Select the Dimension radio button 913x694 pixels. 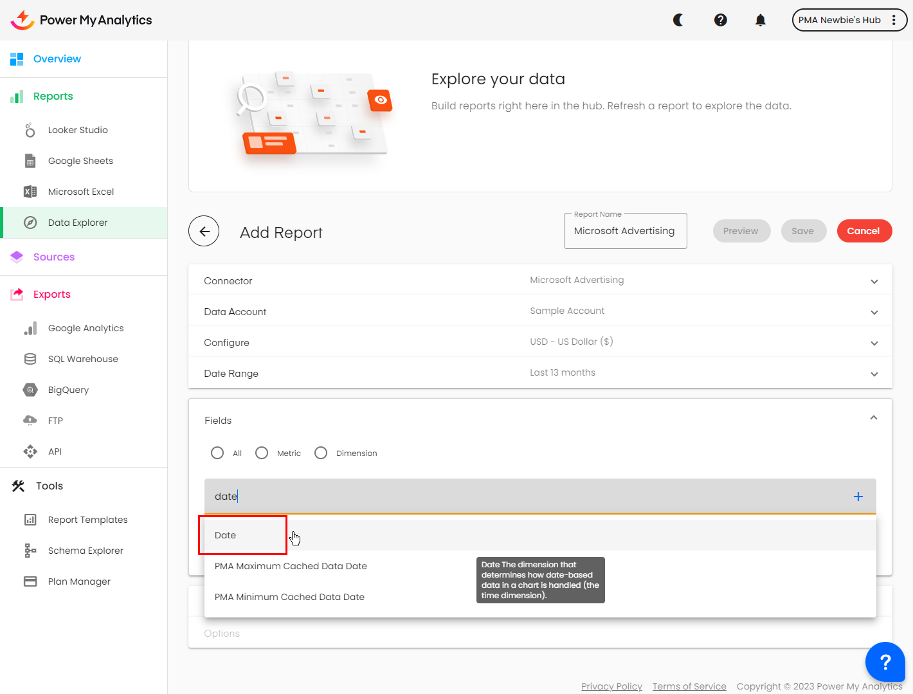321,453
